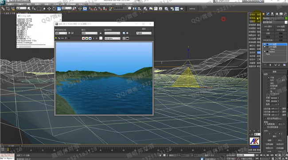Switch to the Create command panel tab
This screenshot has width=288, height=160.
[x=264, y=14]
